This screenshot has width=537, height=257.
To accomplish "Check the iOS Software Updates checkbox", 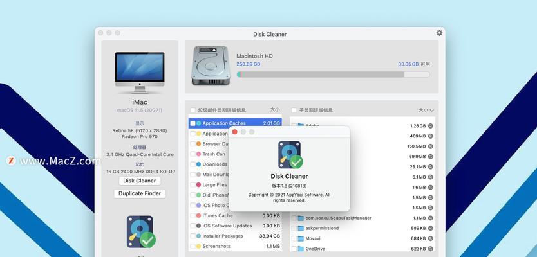I will [x=193, y=226].
